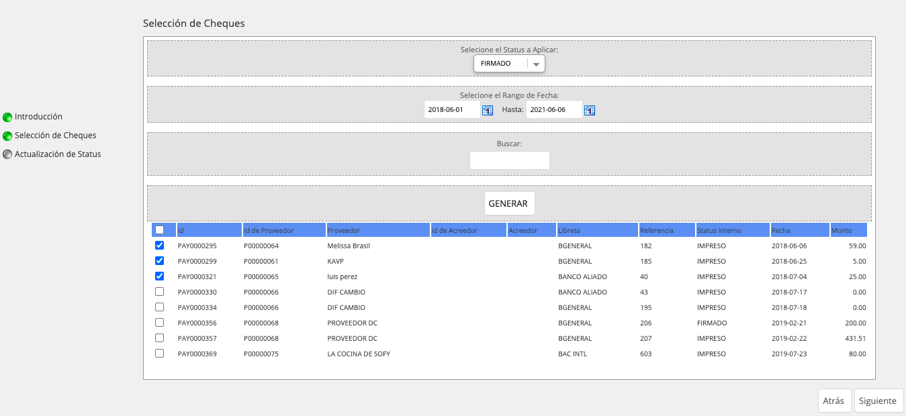The image size is (906, 416).
Task: Open the Hasta date calendar picker
Action: (589, 110)
